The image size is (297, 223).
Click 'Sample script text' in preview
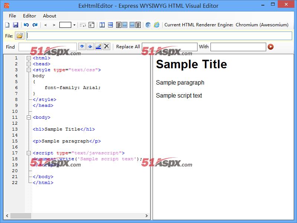click(x=179, y=95)
